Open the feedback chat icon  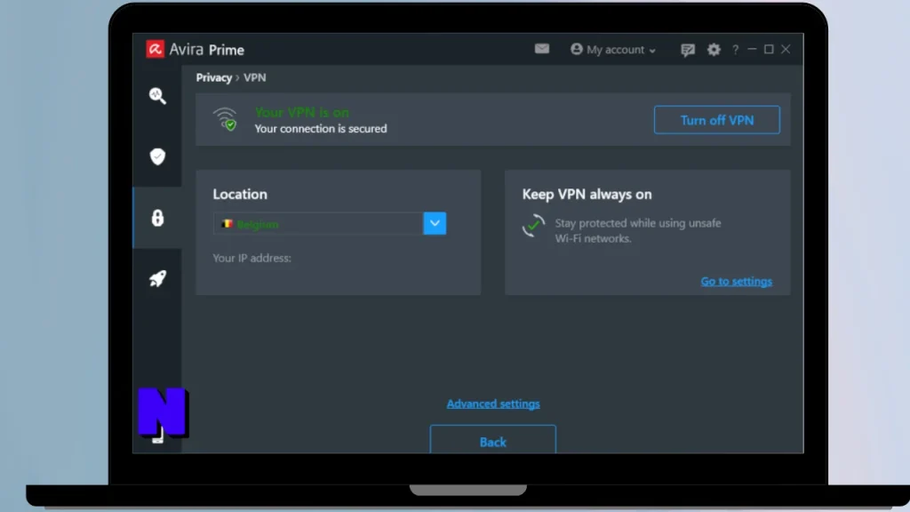coord(688,50)
